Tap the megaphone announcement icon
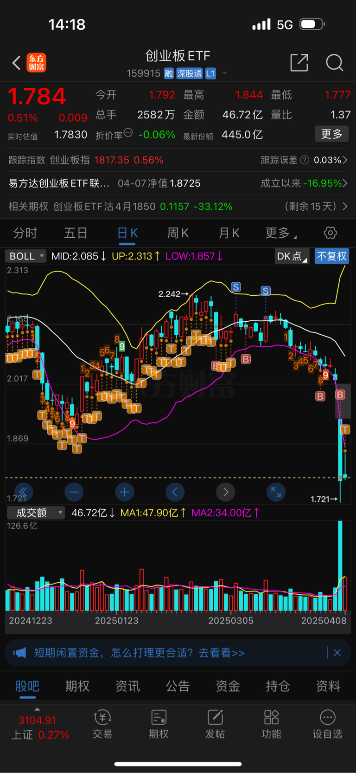 coord(19,653)
